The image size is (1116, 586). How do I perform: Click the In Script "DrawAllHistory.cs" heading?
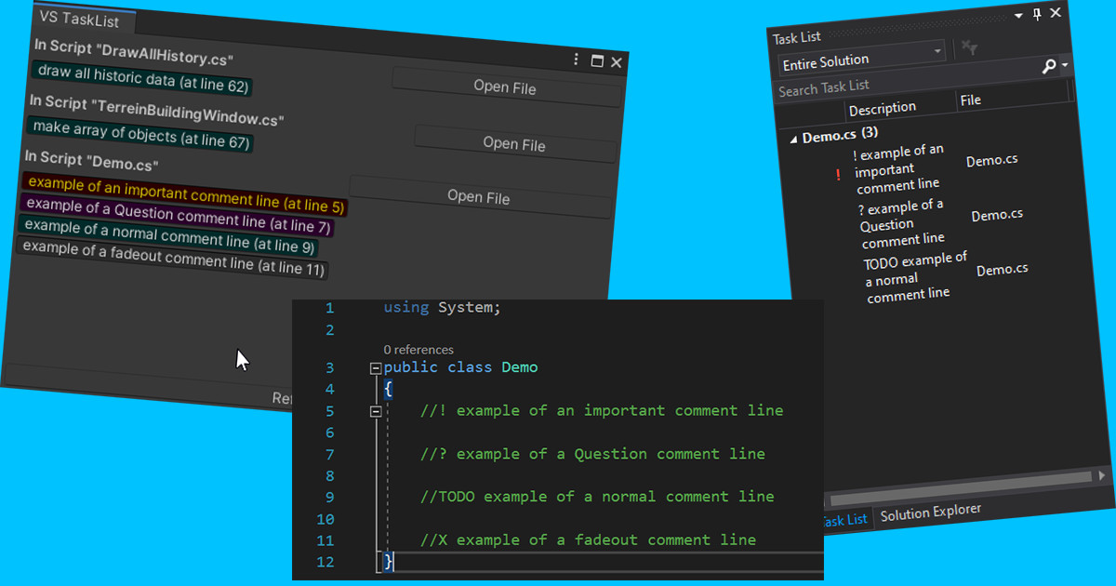(x=133, y=51)
